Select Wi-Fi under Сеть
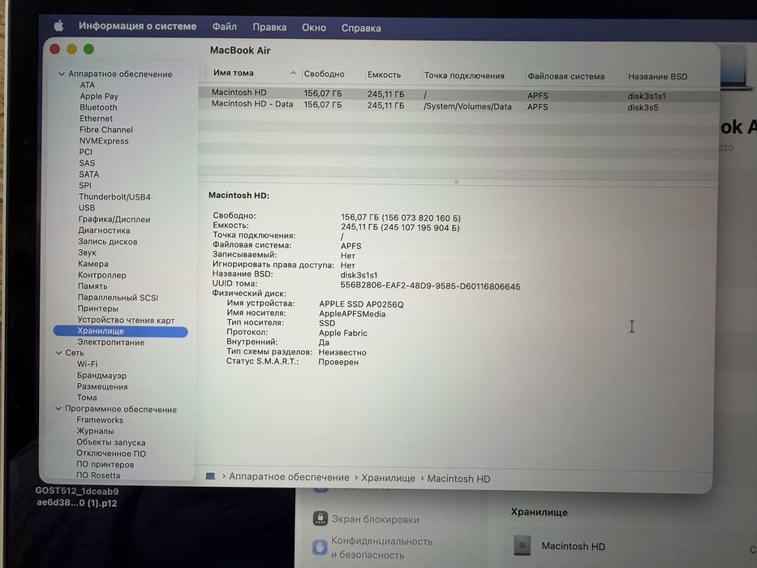 point(87,364)
